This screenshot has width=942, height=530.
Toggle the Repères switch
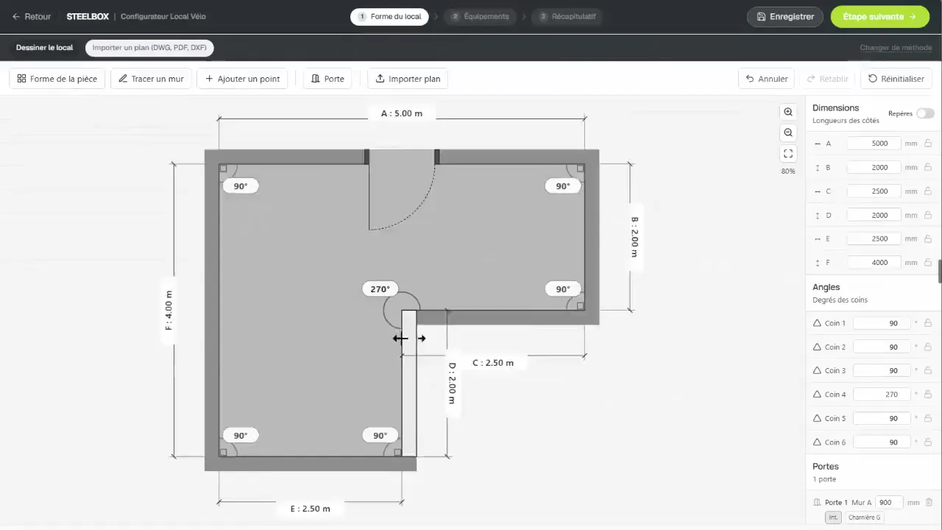(925, 113)
